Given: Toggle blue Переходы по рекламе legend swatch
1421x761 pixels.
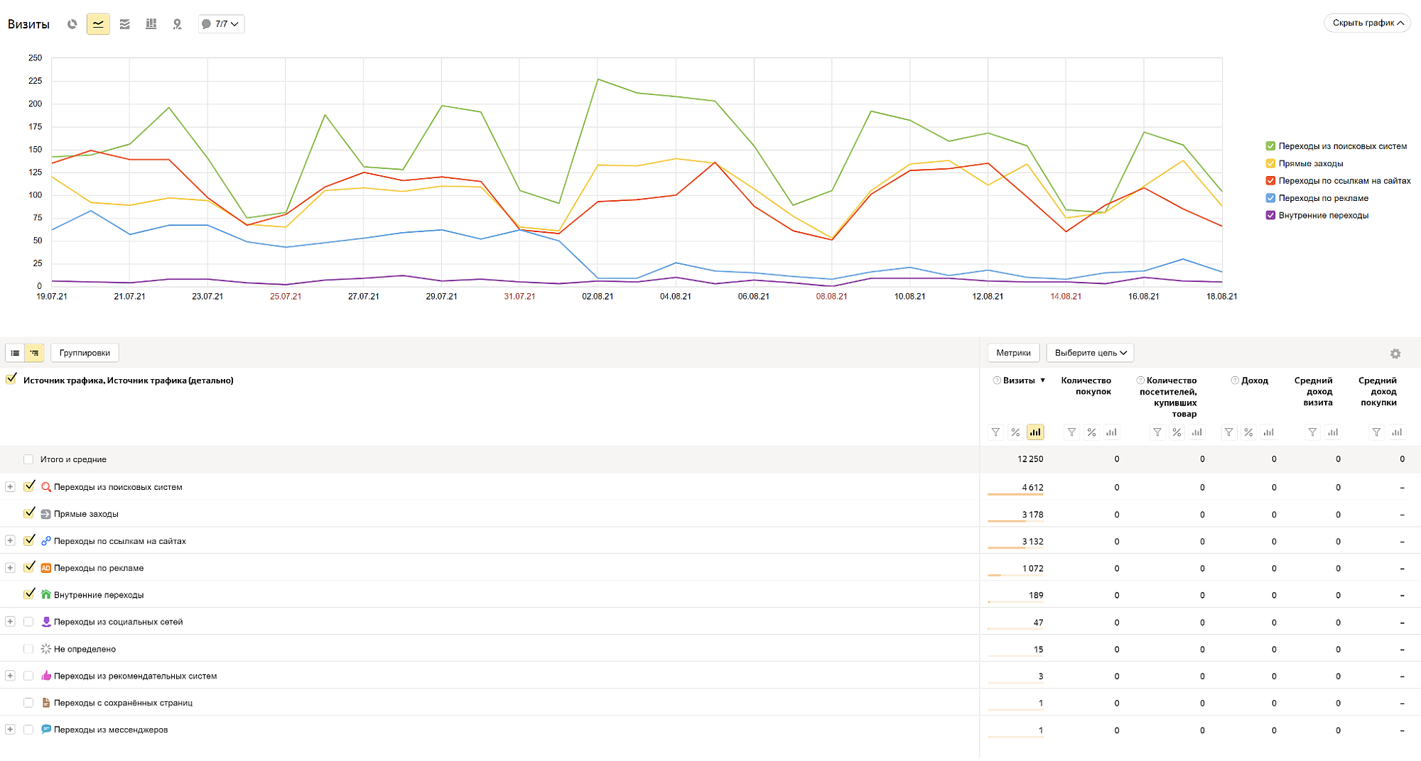Looking at the screenshot, I should (x=1270, y=198).
